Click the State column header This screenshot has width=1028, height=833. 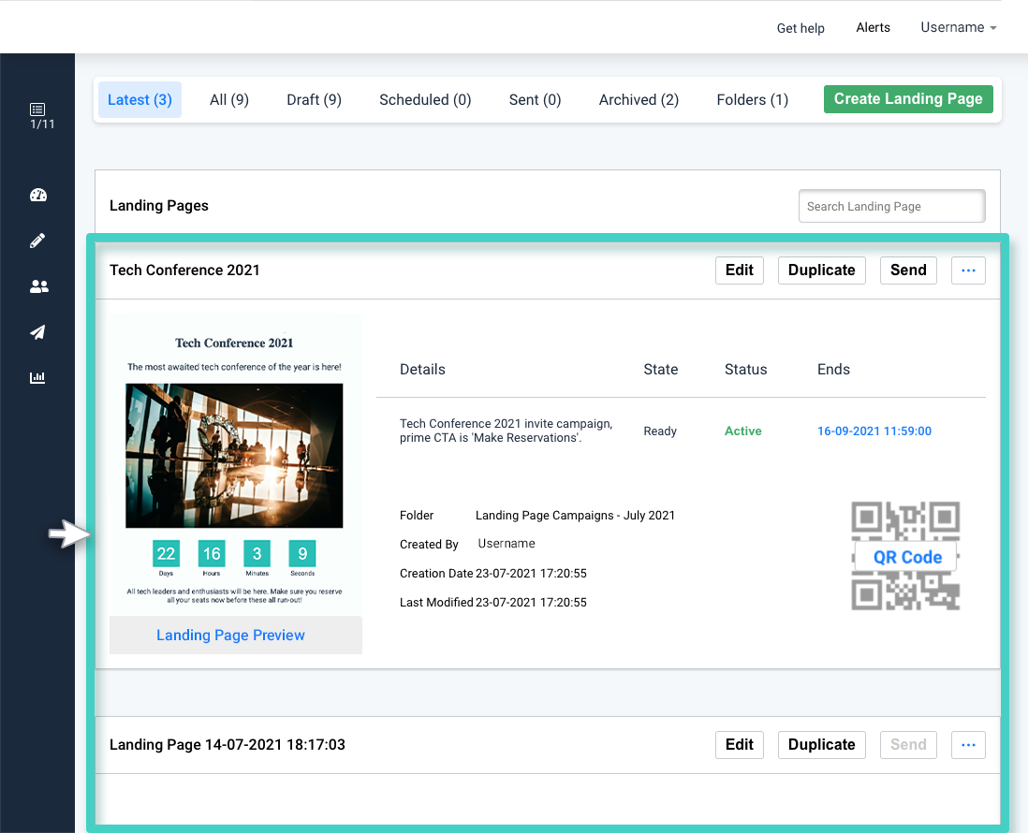(x=660, y=370)
